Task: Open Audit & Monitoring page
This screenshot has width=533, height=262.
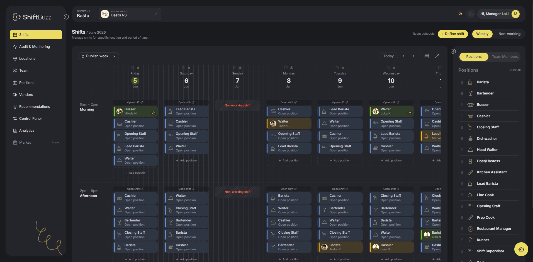Action: 36,47
